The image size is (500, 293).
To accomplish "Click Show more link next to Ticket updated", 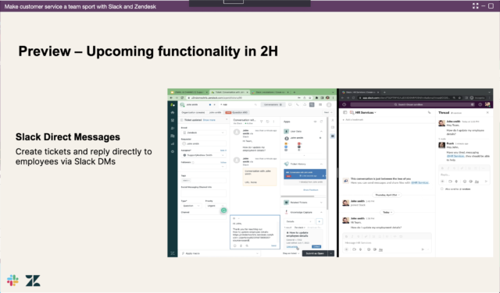I will (209, 120).
